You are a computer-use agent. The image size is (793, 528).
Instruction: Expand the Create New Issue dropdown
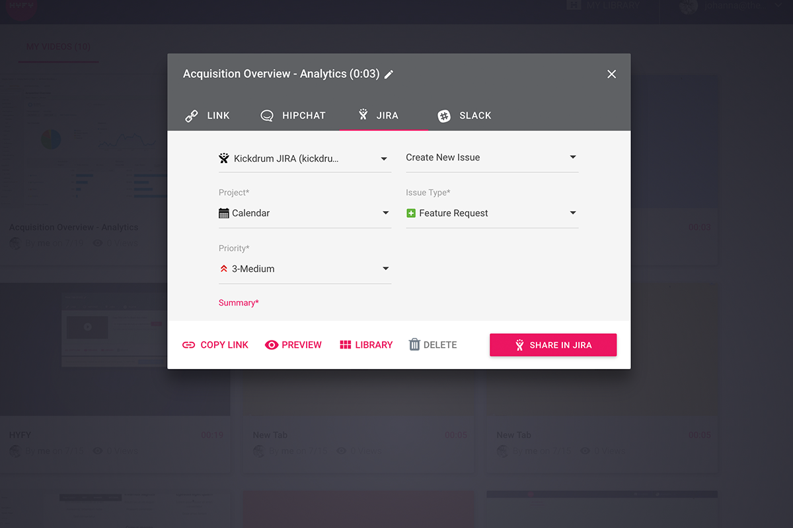click(492, 158)
